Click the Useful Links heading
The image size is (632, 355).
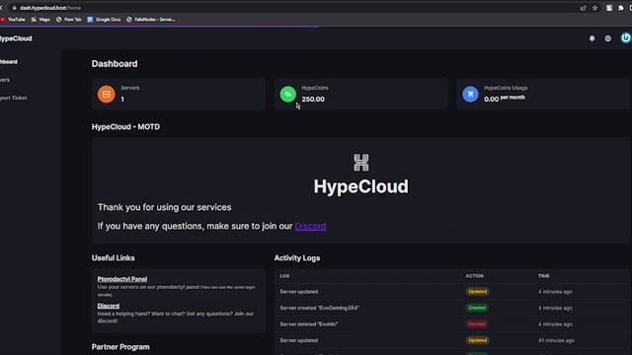tap(114, 258)
